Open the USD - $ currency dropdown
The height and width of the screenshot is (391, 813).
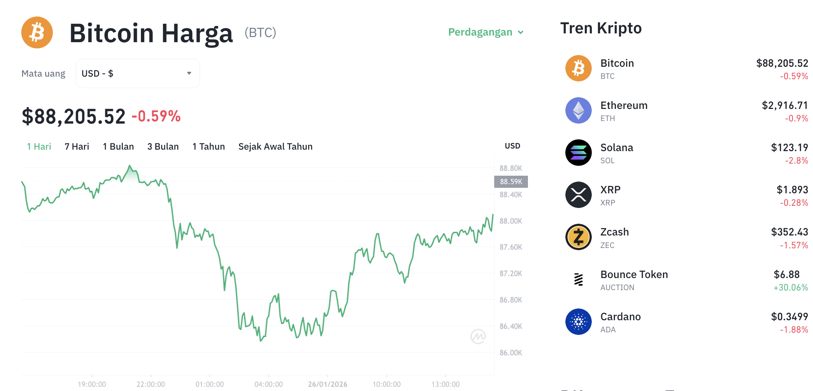(138, 73)
